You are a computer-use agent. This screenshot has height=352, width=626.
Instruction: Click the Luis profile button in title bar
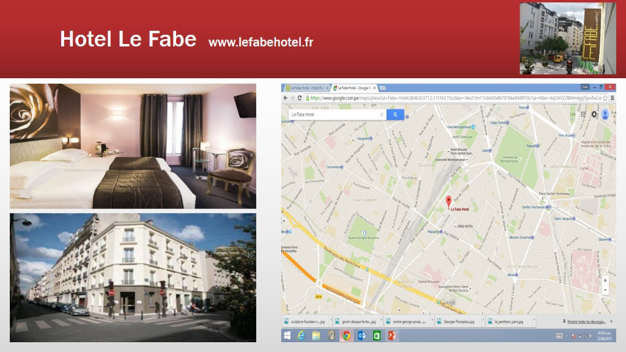click(585, 87)
